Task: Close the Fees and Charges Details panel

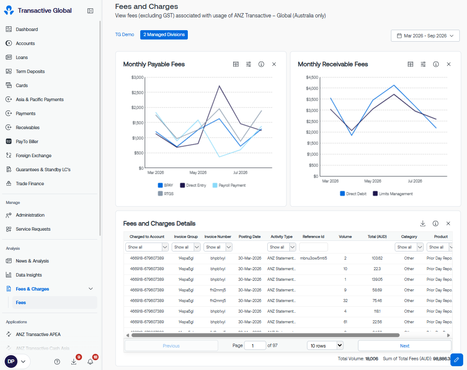Action: [x=448, y=223]
